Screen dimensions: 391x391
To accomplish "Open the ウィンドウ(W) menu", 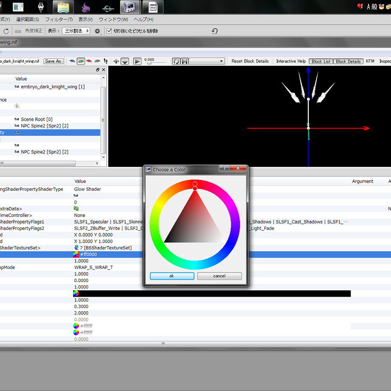I will pyautogui.click(x=113, y=20).
